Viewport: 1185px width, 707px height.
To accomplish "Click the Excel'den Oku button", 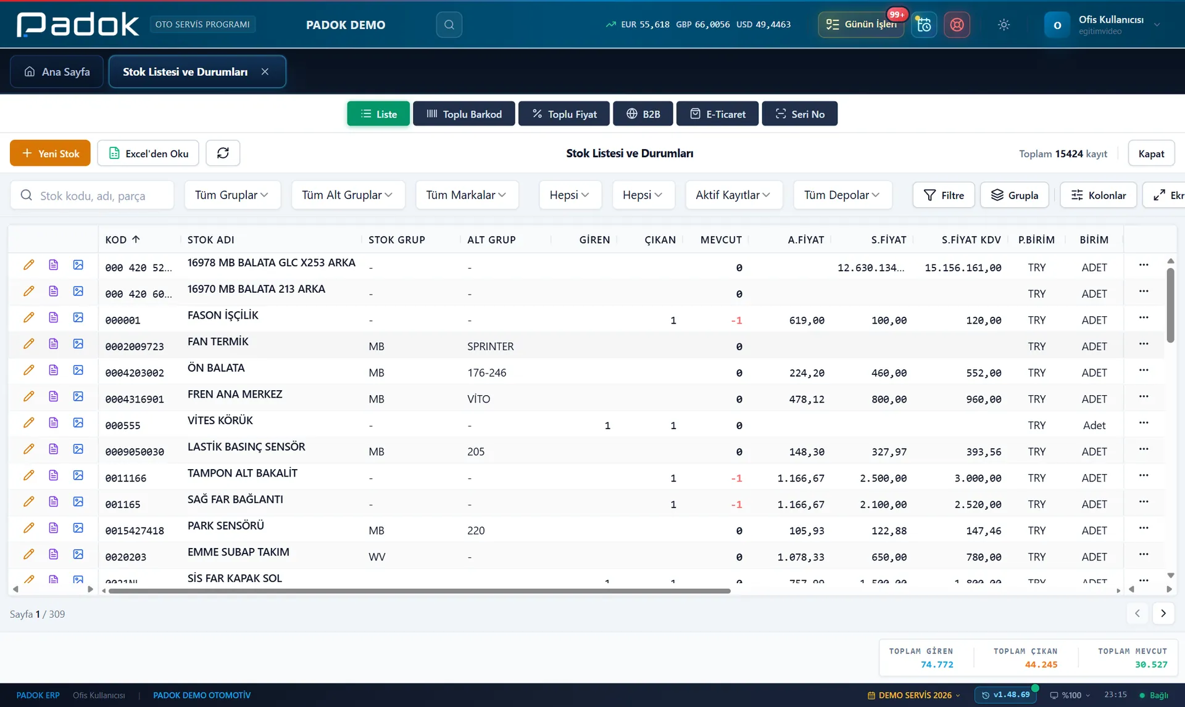I will (x=148, y=153).
